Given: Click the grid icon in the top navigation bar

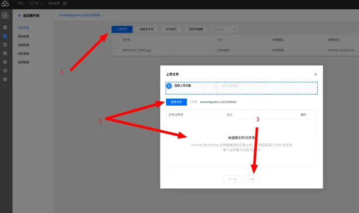Looking at the screenshot, I should [65, 3].
